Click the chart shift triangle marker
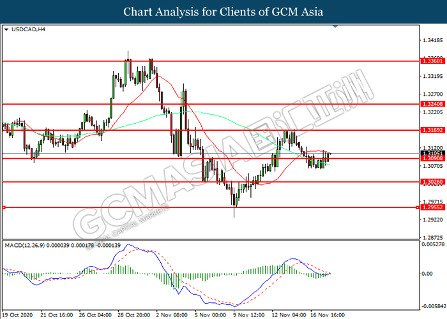This screenshot has height=319, width=447. pos(335,27)
